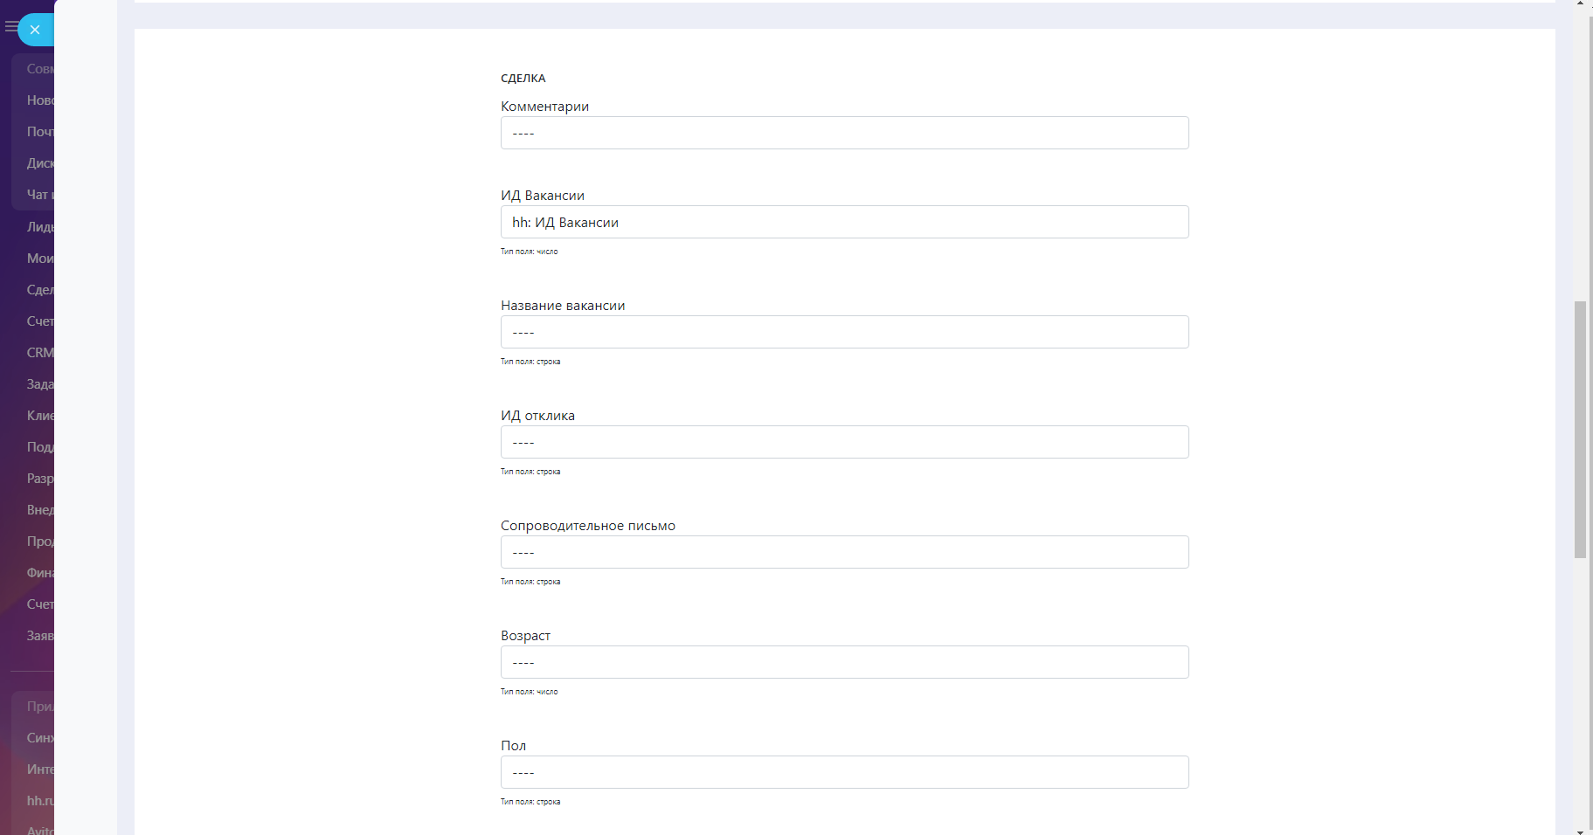1593x835 pixels.
Task: Select the Avito sidebar item
Action: pos(39,830)
